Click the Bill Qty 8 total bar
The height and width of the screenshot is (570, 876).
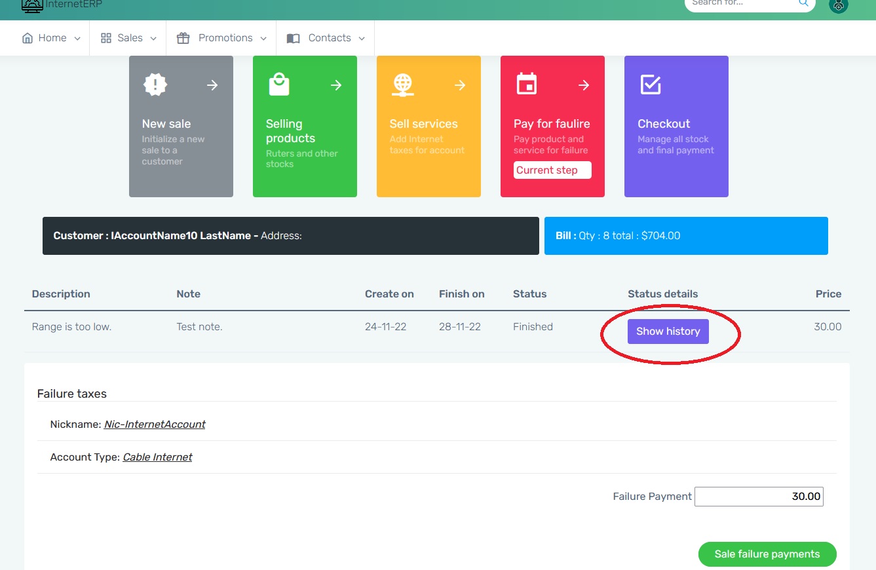tap(686, 236)
